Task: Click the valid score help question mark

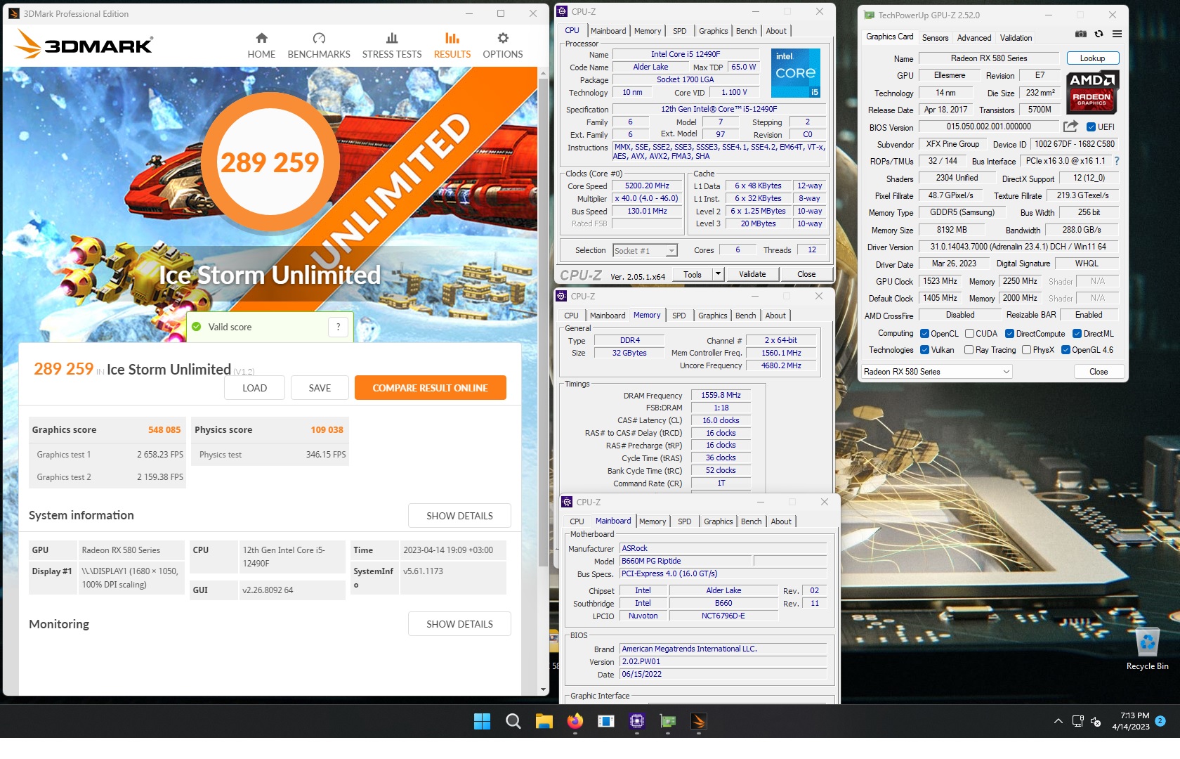Action: coord(338,327)
